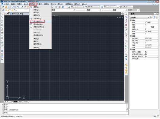Click the Cut scissors icon

[x=22, y=7]
